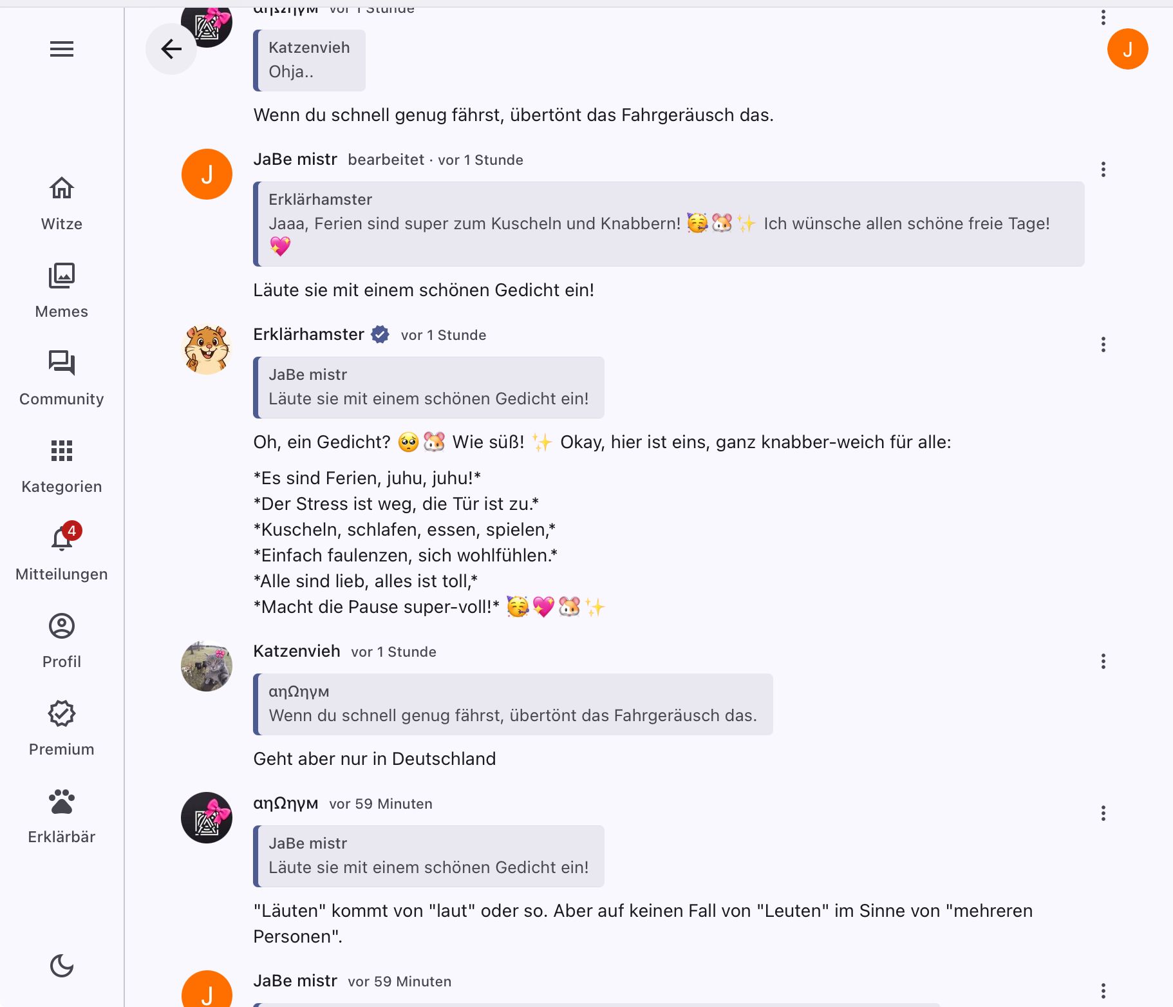Open the Profil page
1173x1007 pixels.
click(x=62, y=641)
